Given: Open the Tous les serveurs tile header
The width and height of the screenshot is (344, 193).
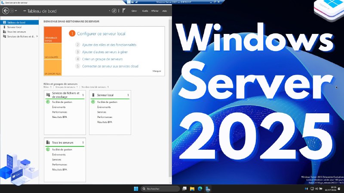Looking at the screenshot, I should click(x=65, y=142).
